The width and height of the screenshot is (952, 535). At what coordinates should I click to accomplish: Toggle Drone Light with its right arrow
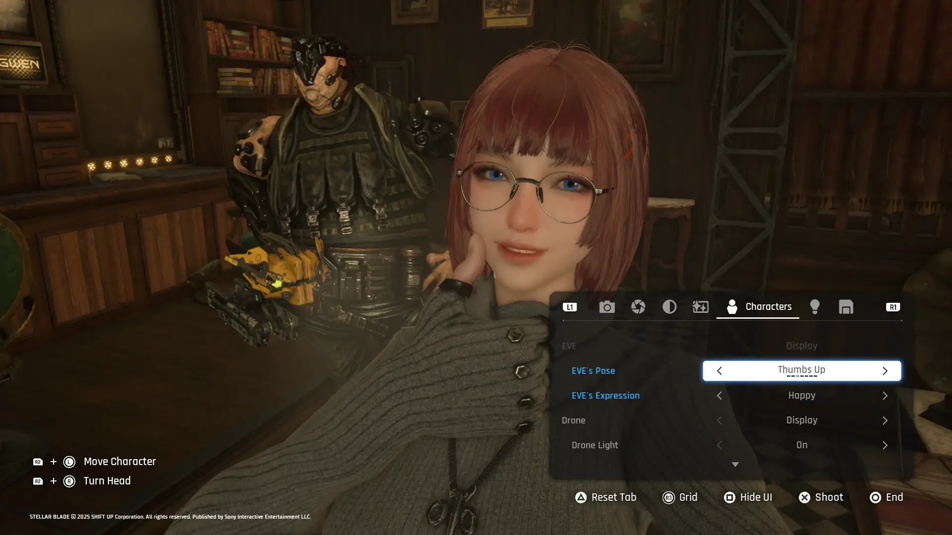885,445
